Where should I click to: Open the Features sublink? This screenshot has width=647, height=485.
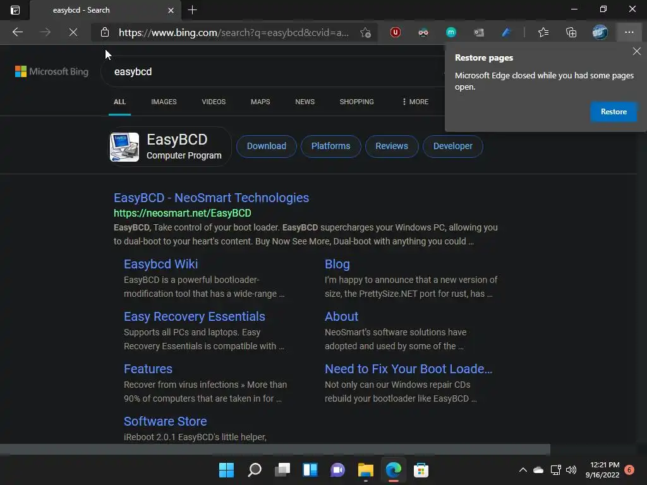[148, 369]
